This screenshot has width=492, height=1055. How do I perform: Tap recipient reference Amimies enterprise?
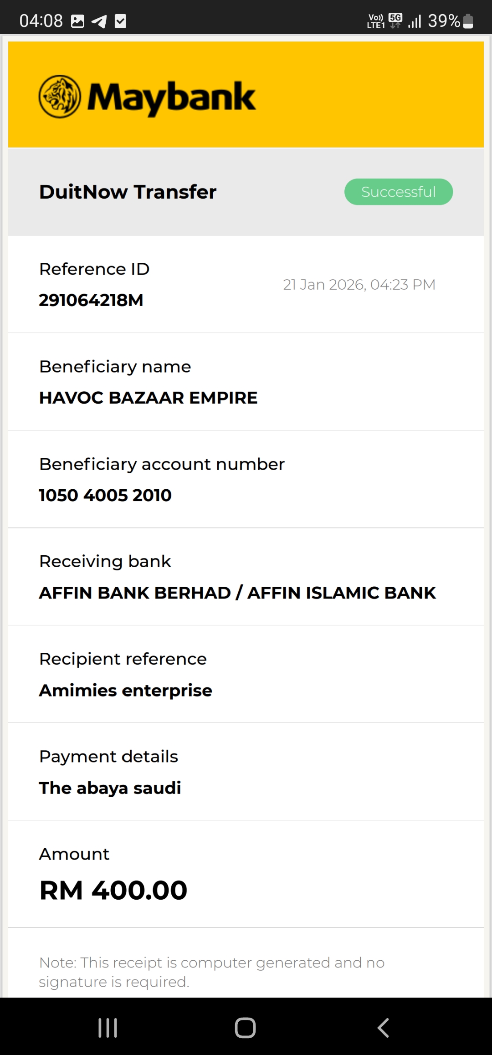(x=126, y=691)
